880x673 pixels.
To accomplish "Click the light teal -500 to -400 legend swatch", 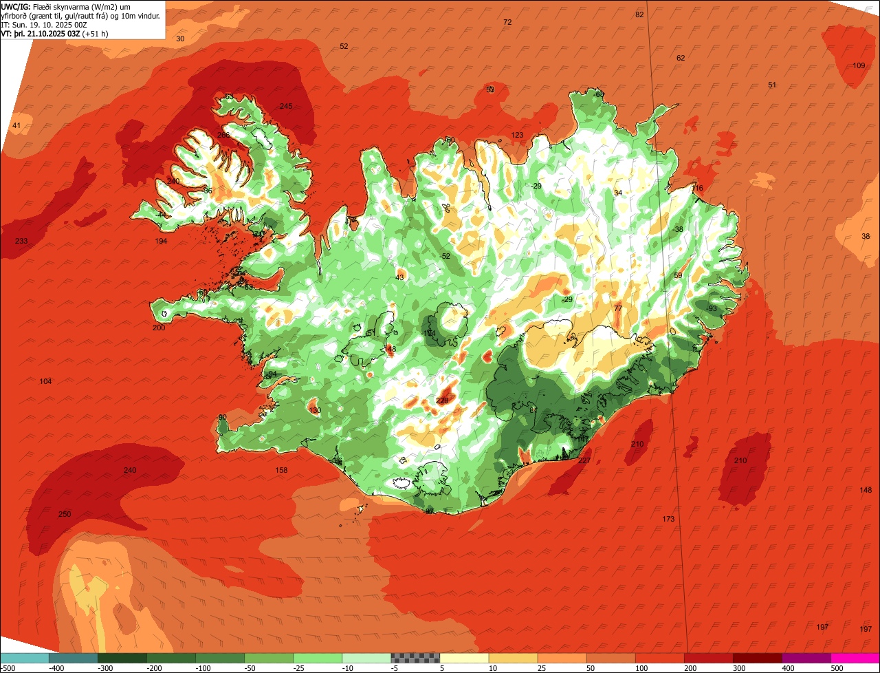I will (25, 658).
